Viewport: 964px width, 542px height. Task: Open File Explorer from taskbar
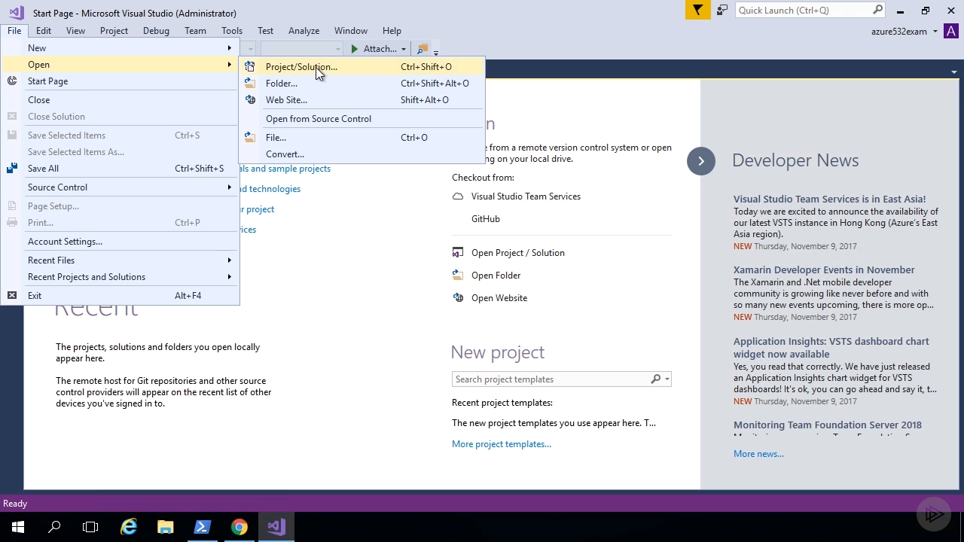click(x=166, y=527)
